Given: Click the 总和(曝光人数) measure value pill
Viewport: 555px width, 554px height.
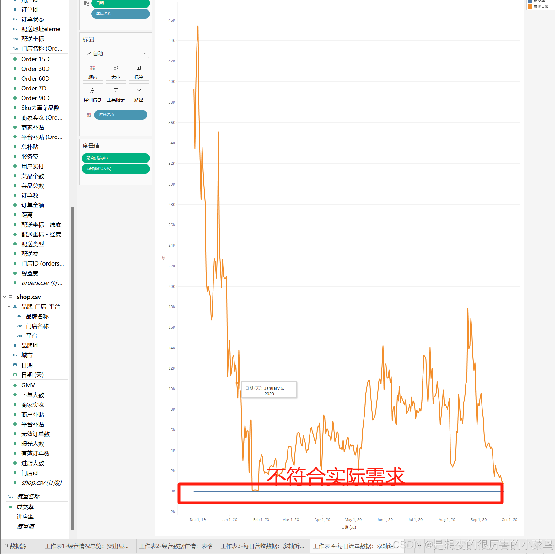Looking at the screenshot, I should (x=116, y=169).
